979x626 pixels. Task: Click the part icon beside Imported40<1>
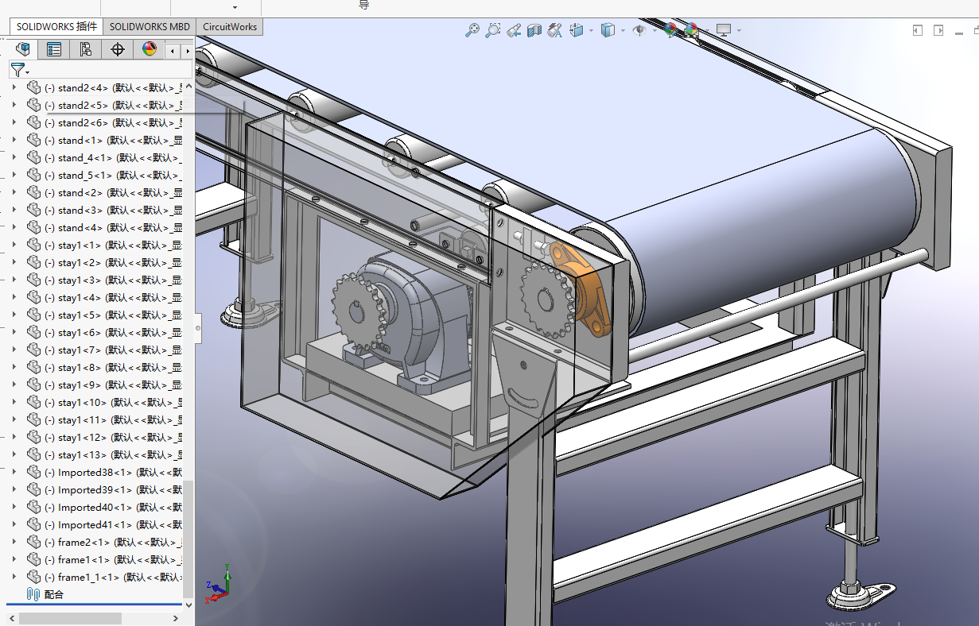(33, 507)
